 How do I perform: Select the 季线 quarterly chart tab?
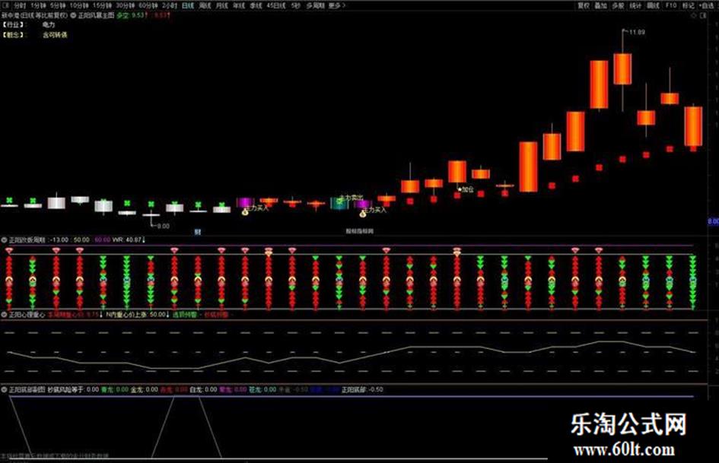coord(256,5)
